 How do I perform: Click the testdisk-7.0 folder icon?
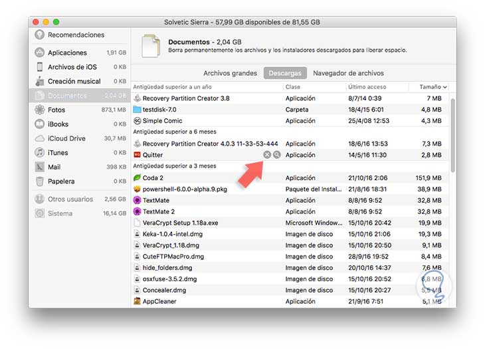(137, 110)
